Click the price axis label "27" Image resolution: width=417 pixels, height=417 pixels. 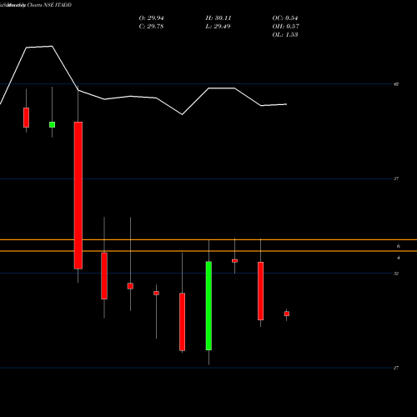click(396, 368)
